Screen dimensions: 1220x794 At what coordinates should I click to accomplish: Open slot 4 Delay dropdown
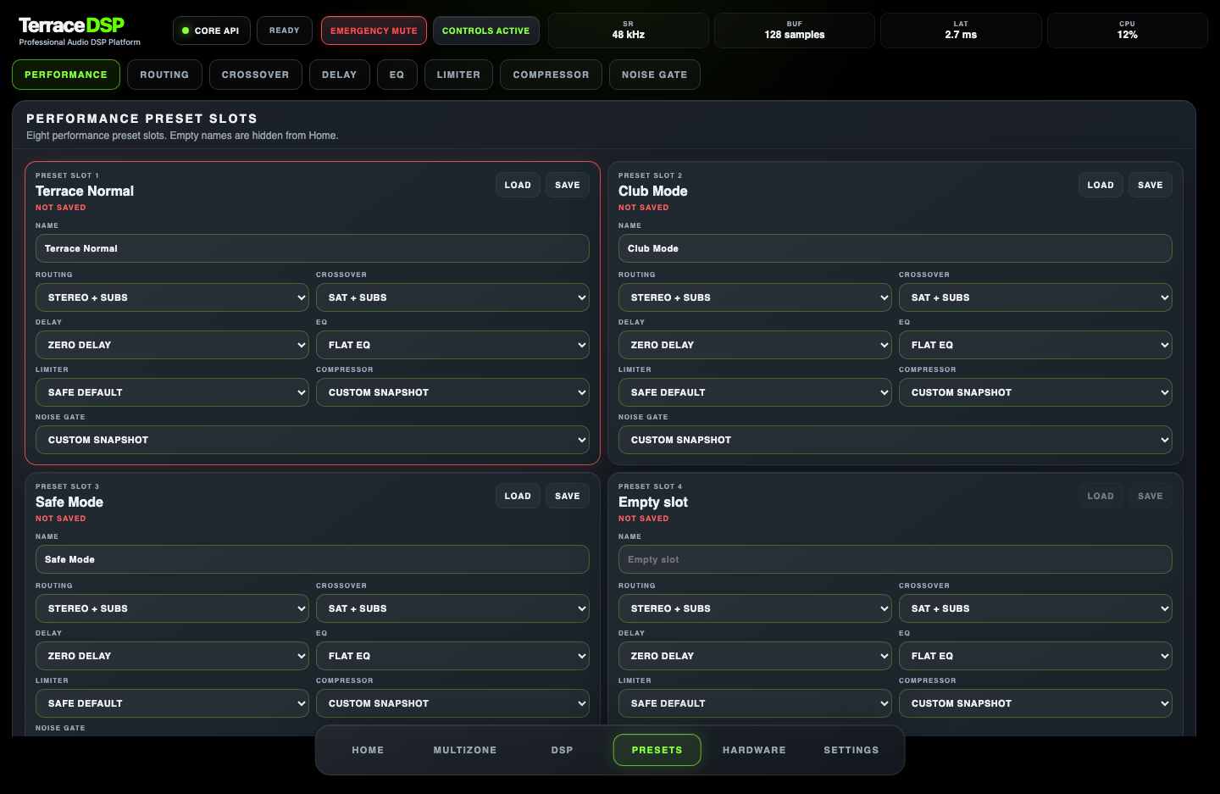click(755, 656)
